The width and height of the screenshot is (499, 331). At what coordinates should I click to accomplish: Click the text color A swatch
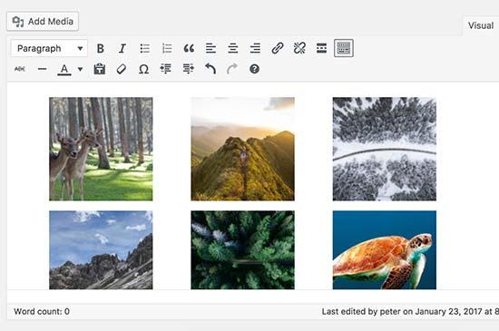click(64, 69)
